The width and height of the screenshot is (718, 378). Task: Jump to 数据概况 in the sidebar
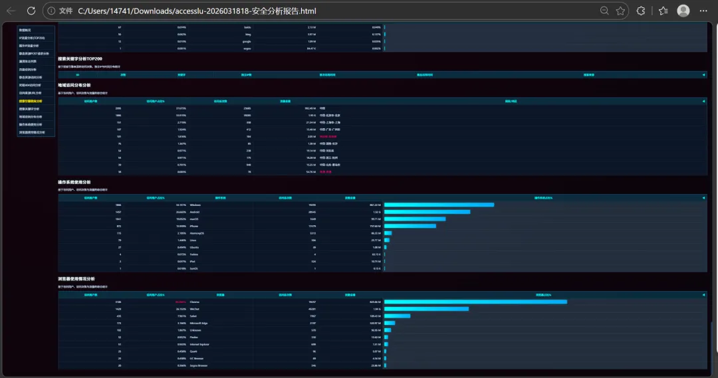(25, 30)
